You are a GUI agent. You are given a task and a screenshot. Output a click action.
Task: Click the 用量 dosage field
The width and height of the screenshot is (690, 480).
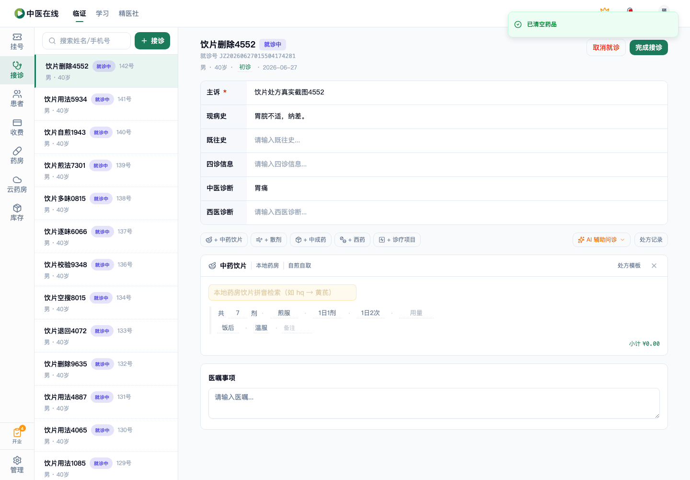tap(416, 313)
